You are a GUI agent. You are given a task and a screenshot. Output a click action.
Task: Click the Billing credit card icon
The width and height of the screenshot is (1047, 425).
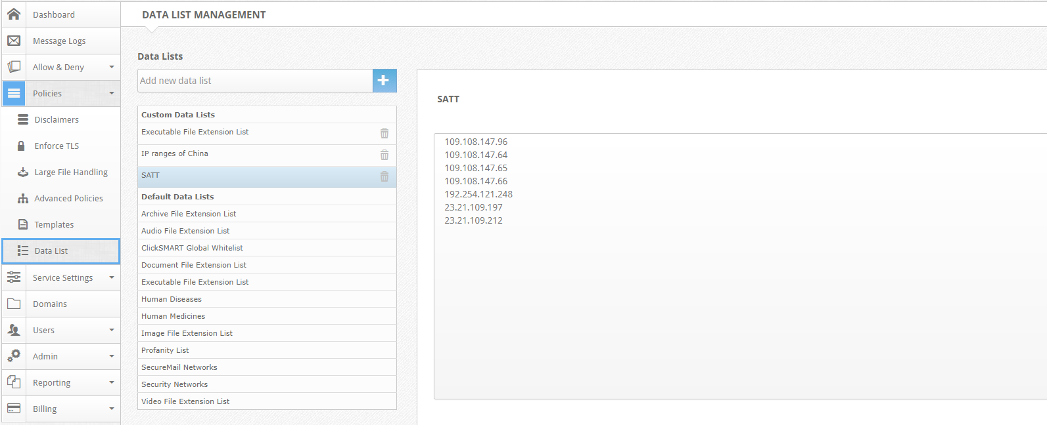point(14,409)
